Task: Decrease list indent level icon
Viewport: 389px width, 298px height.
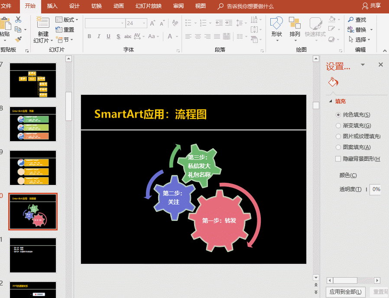Action: 219,23
